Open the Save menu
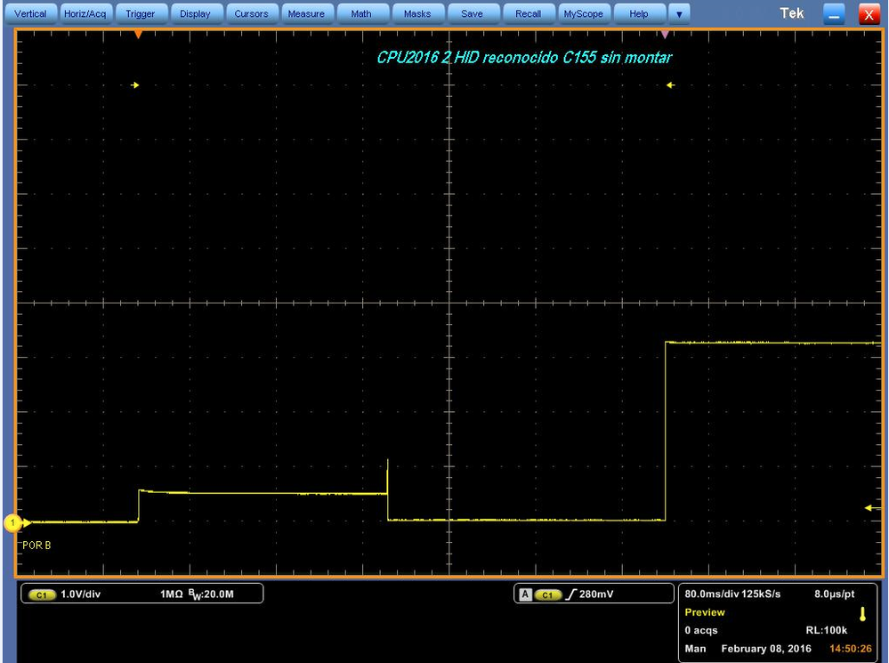 pos(473,13)
